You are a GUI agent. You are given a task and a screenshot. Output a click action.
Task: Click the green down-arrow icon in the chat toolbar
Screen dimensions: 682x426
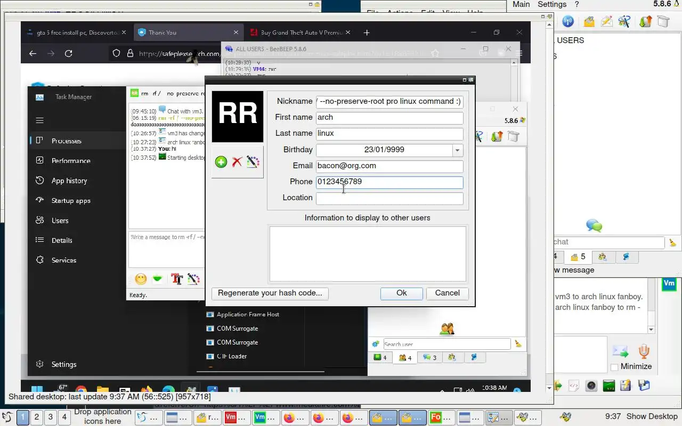(157, 278)
